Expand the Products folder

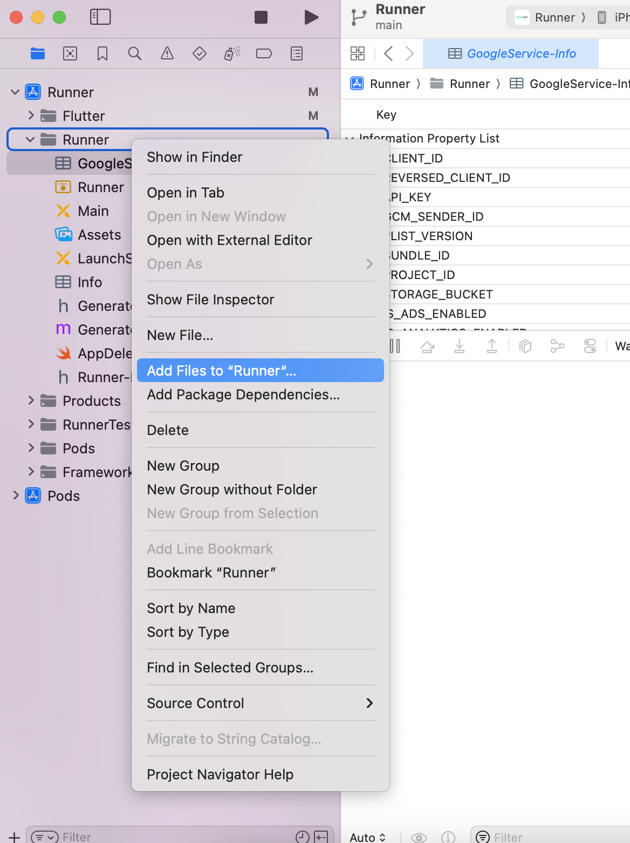pos(31,400)
